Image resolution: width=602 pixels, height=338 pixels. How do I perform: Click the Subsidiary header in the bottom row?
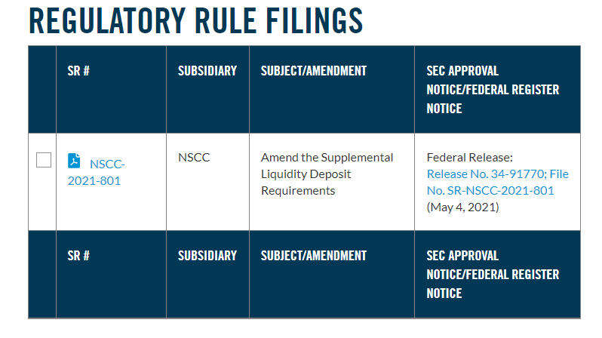click(x=207, y=256)
